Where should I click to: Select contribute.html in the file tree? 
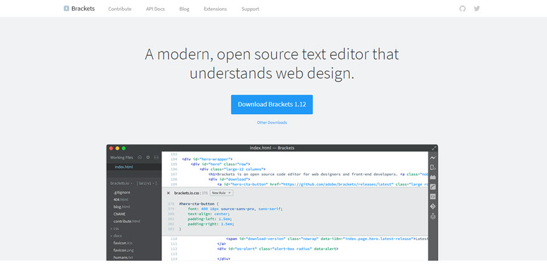127,221
